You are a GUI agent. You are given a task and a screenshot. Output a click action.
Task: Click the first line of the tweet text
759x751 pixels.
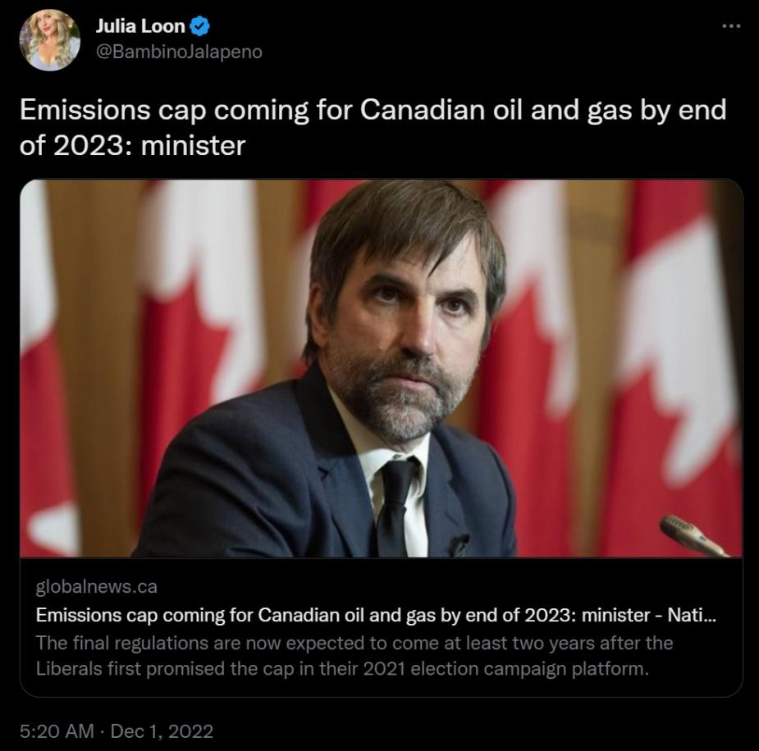[373, 110]
